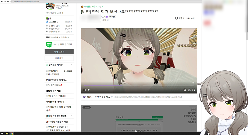The height and width of the screenshot is (135, 248).
Task: Click the Chrome icon in the taskbar
Action: (12, 133)
